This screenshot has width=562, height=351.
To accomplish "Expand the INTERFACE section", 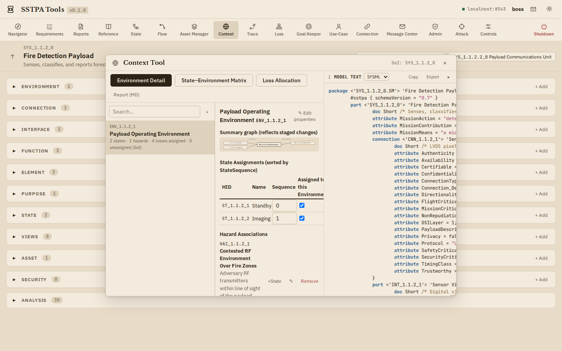I will (x=14, y=129).
